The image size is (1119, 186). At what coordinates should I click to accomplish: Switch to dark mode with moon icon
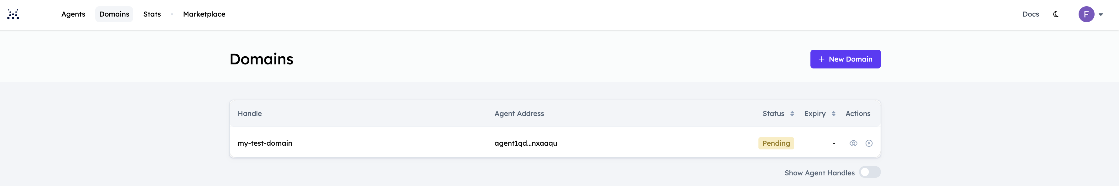point(1056,14)
